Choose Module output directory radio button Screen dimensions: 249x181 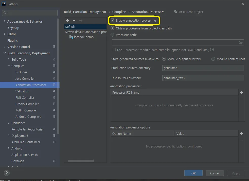[164, 59]
